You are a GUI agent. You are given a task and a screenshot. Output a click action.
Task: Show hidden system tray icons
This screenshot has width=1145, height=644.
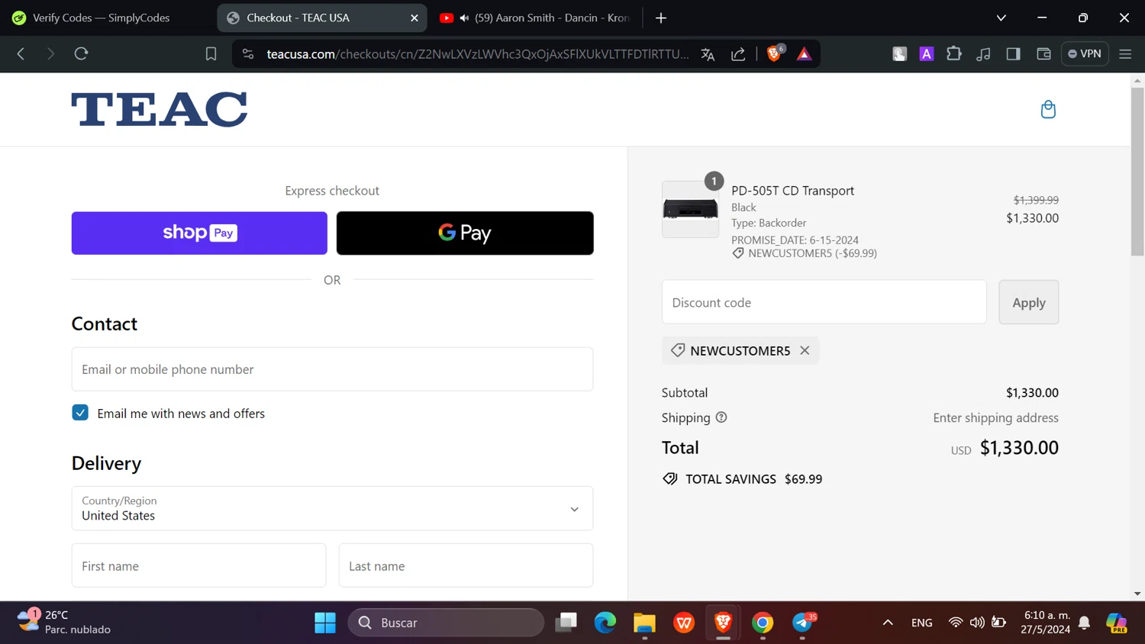887,623
